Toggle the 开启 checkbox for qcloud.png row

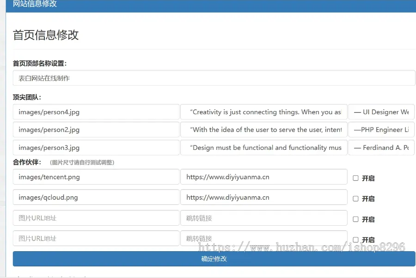[x=355, y=199]
